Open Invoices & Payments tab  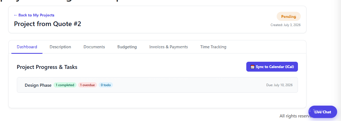168,47
